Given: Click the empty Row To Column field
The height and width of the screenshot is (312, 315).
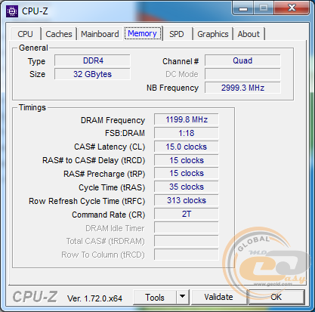Looking at the screenshot, I should tap(187, 255).
